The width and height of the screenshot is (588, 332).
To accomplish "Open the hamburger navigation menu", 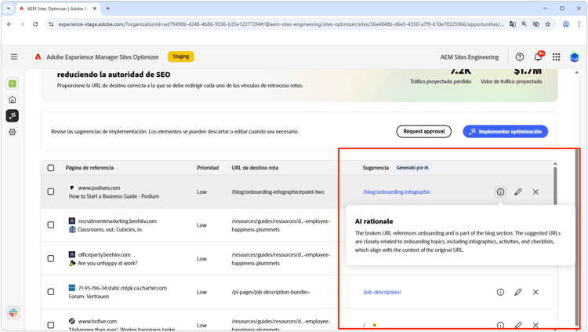I will (x=14, y=57).
